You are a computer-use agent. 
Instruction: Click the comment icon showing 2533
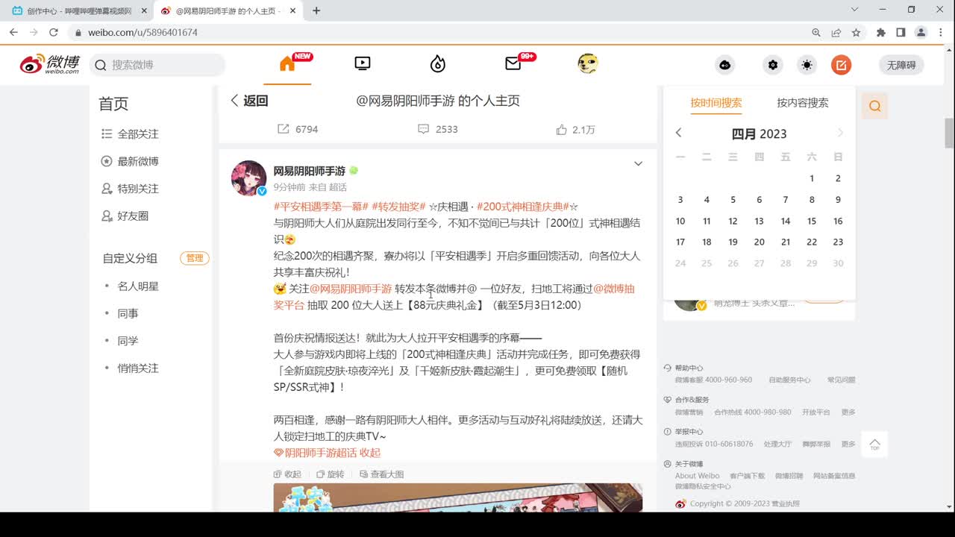coord(423,129)
